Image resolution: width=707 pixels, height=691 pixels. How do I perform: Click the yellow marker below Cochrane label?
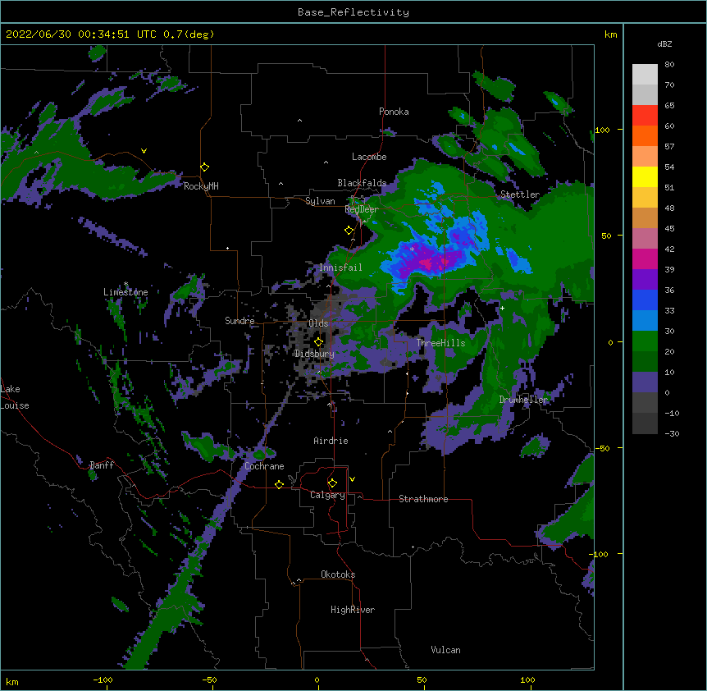(x=279, y=484)
